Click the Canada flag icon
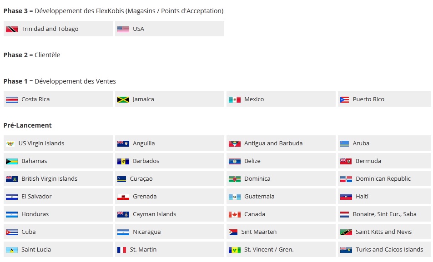 pos(234,215)
